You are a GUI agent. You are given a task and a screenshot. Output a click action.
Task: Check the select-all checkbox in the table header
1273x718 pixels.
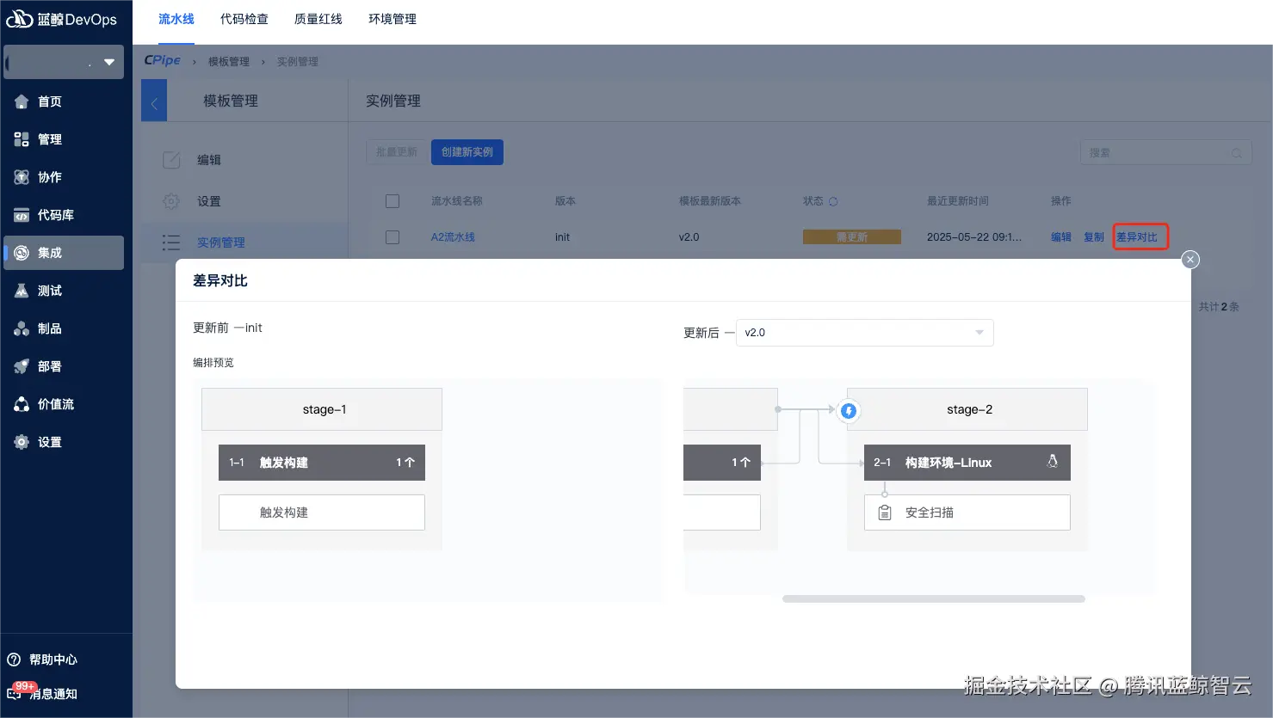click(392, 200)
